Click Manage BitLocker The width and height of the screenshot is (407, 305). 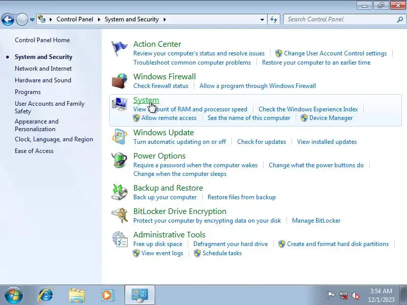[316, 221]
